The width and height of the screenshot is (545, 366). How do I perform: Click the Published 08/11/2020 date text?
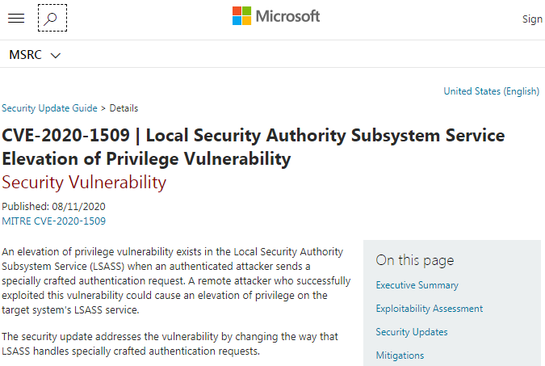53,206
